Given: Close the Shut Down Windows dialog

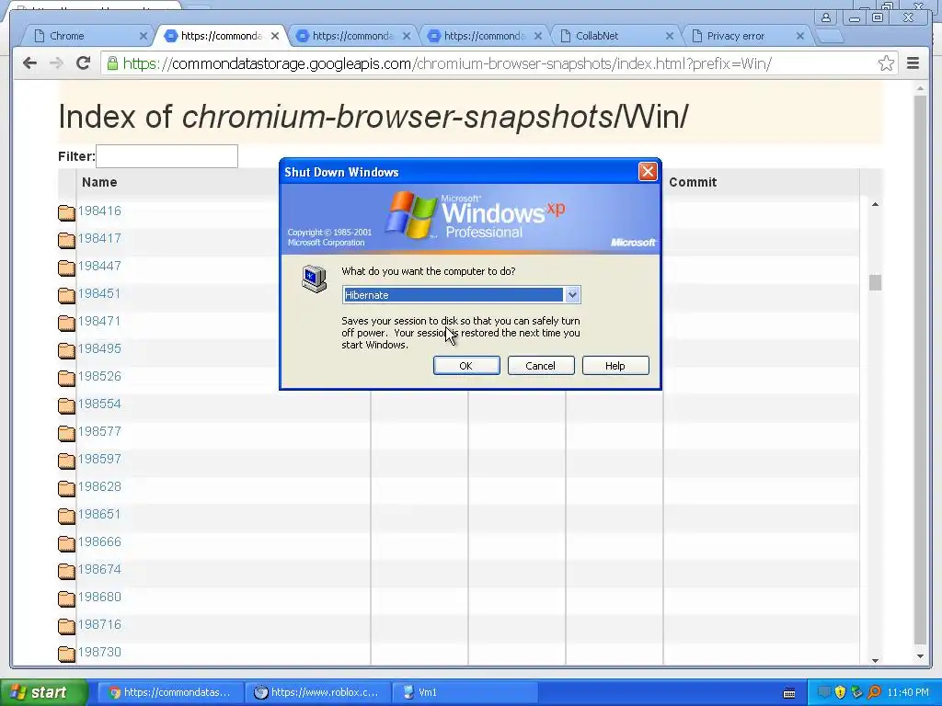Looking at the screenshot, I should (x=648, y=172).
